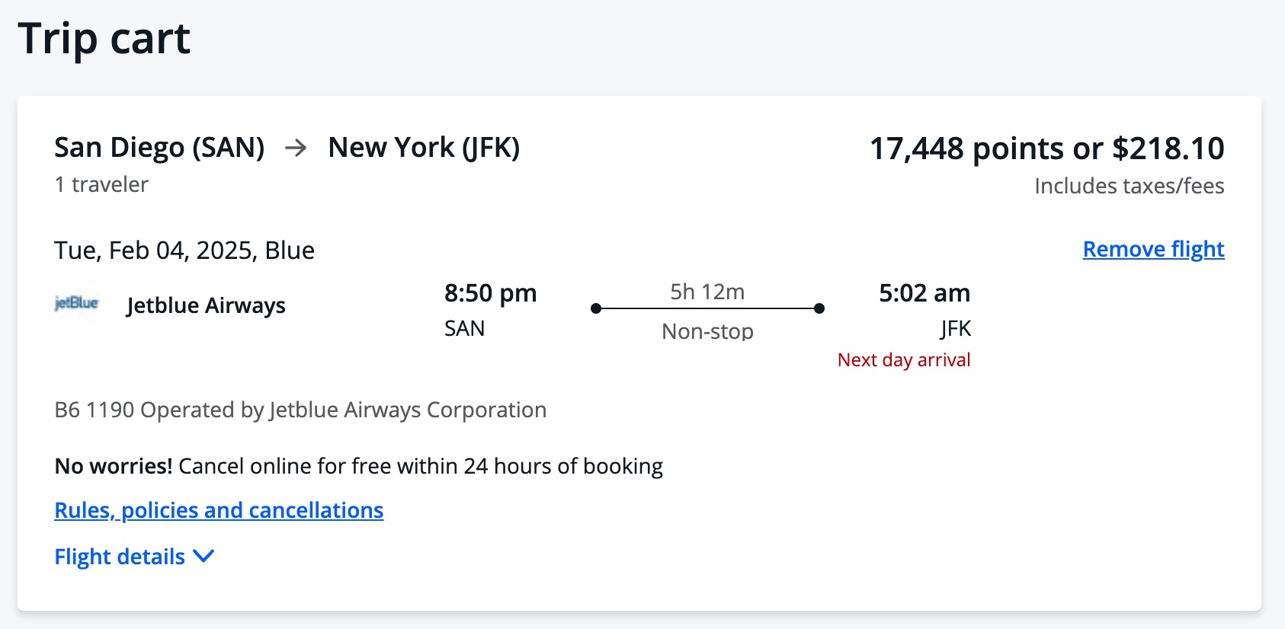
Task: Click the arrow icon between SAN and JFK
Action: [x=297, y=147]
